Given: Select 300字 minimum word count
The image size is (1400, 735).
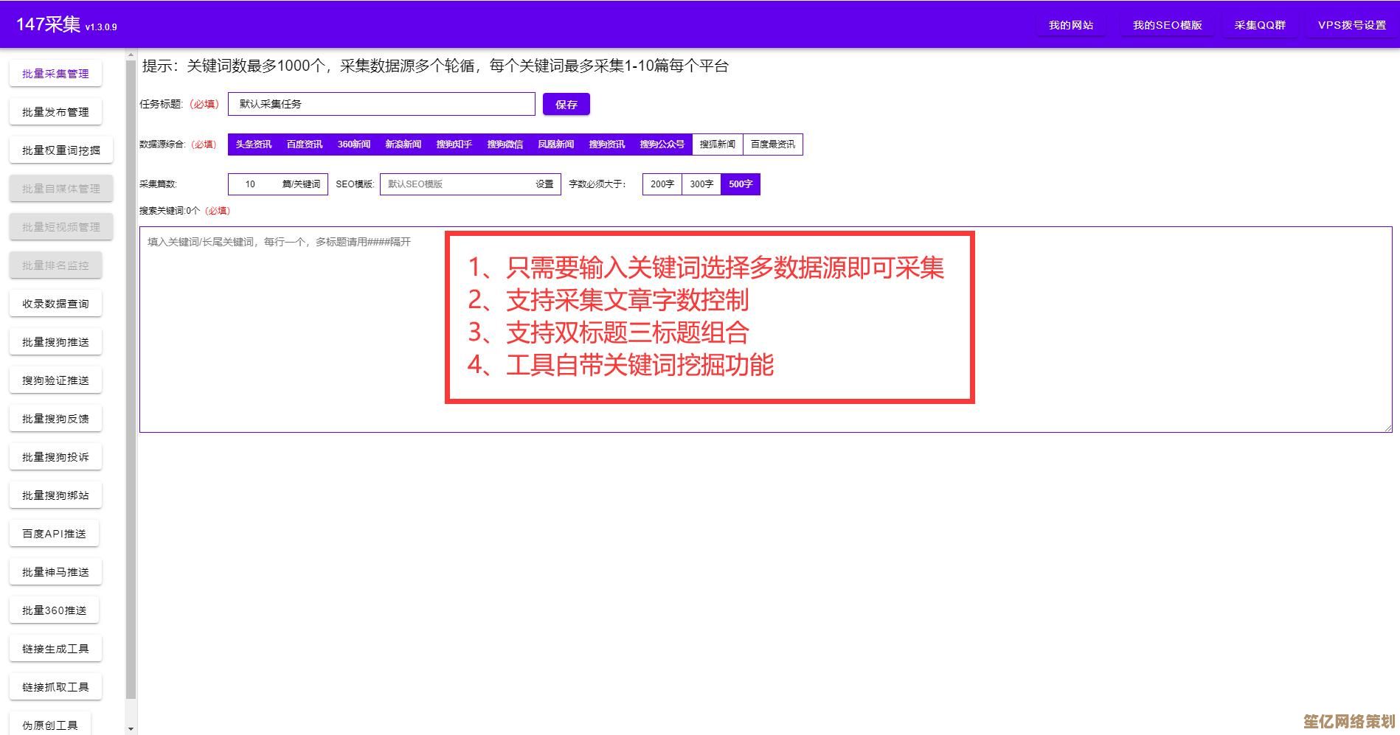Looking at the screenshot, I should [700, 184].
